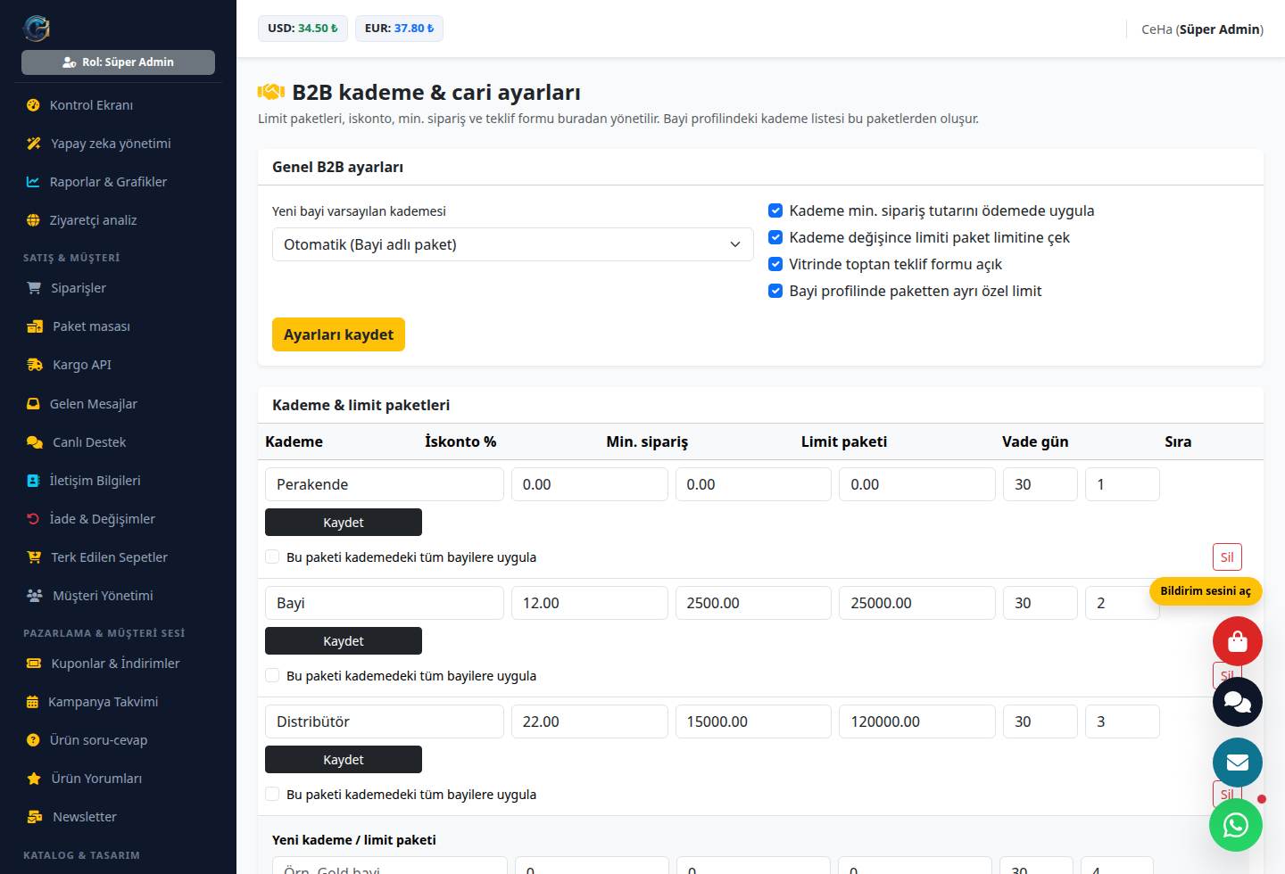Click Sil button for Perakende package
Screen dimensions: 1285x874
1227,557
